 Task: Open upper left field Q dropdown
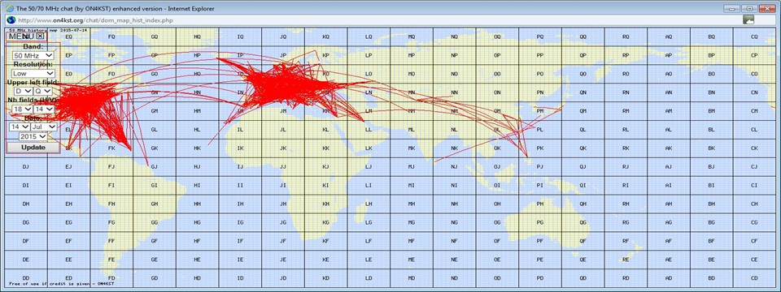[x=43, y=91]
